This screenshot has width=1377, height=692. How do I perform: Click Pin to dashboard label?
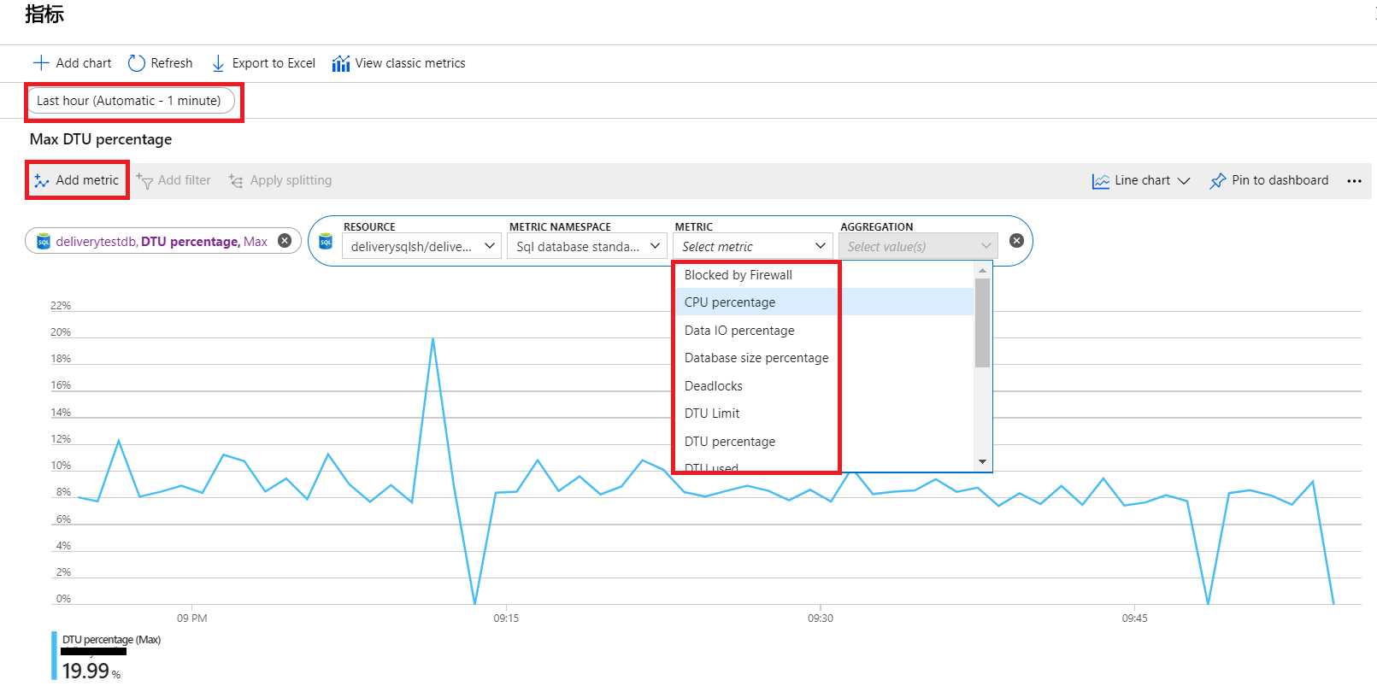[x=1280, y=180]
